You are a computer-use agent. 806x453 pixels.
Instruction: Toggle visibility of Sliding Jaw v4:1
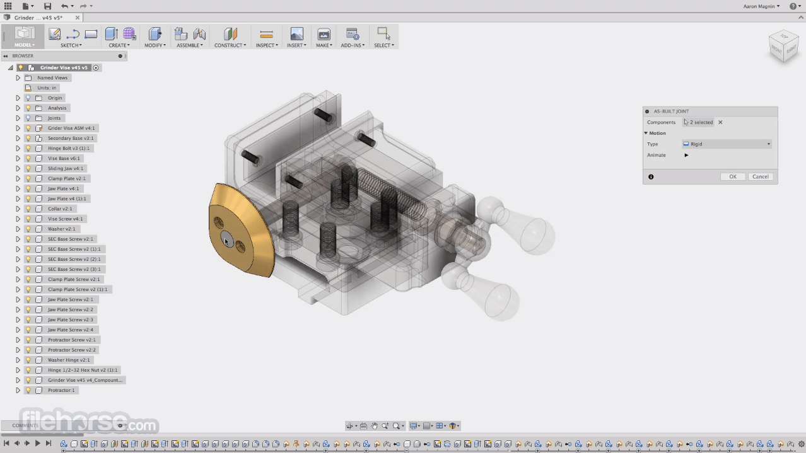28,168
